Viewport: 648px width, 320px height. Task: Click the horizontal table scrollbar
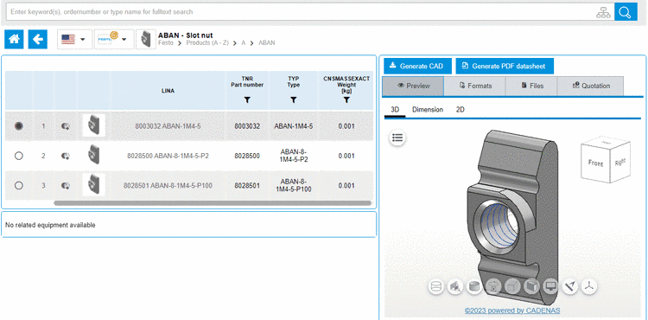[x=213, y=203]
